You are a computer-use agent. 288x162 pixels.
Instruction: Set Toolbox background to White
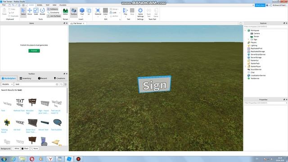[16, 148]
